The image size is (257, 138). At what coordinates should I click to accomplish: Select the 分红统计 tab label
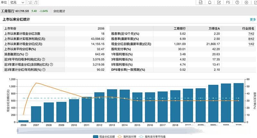pos(59,11)
